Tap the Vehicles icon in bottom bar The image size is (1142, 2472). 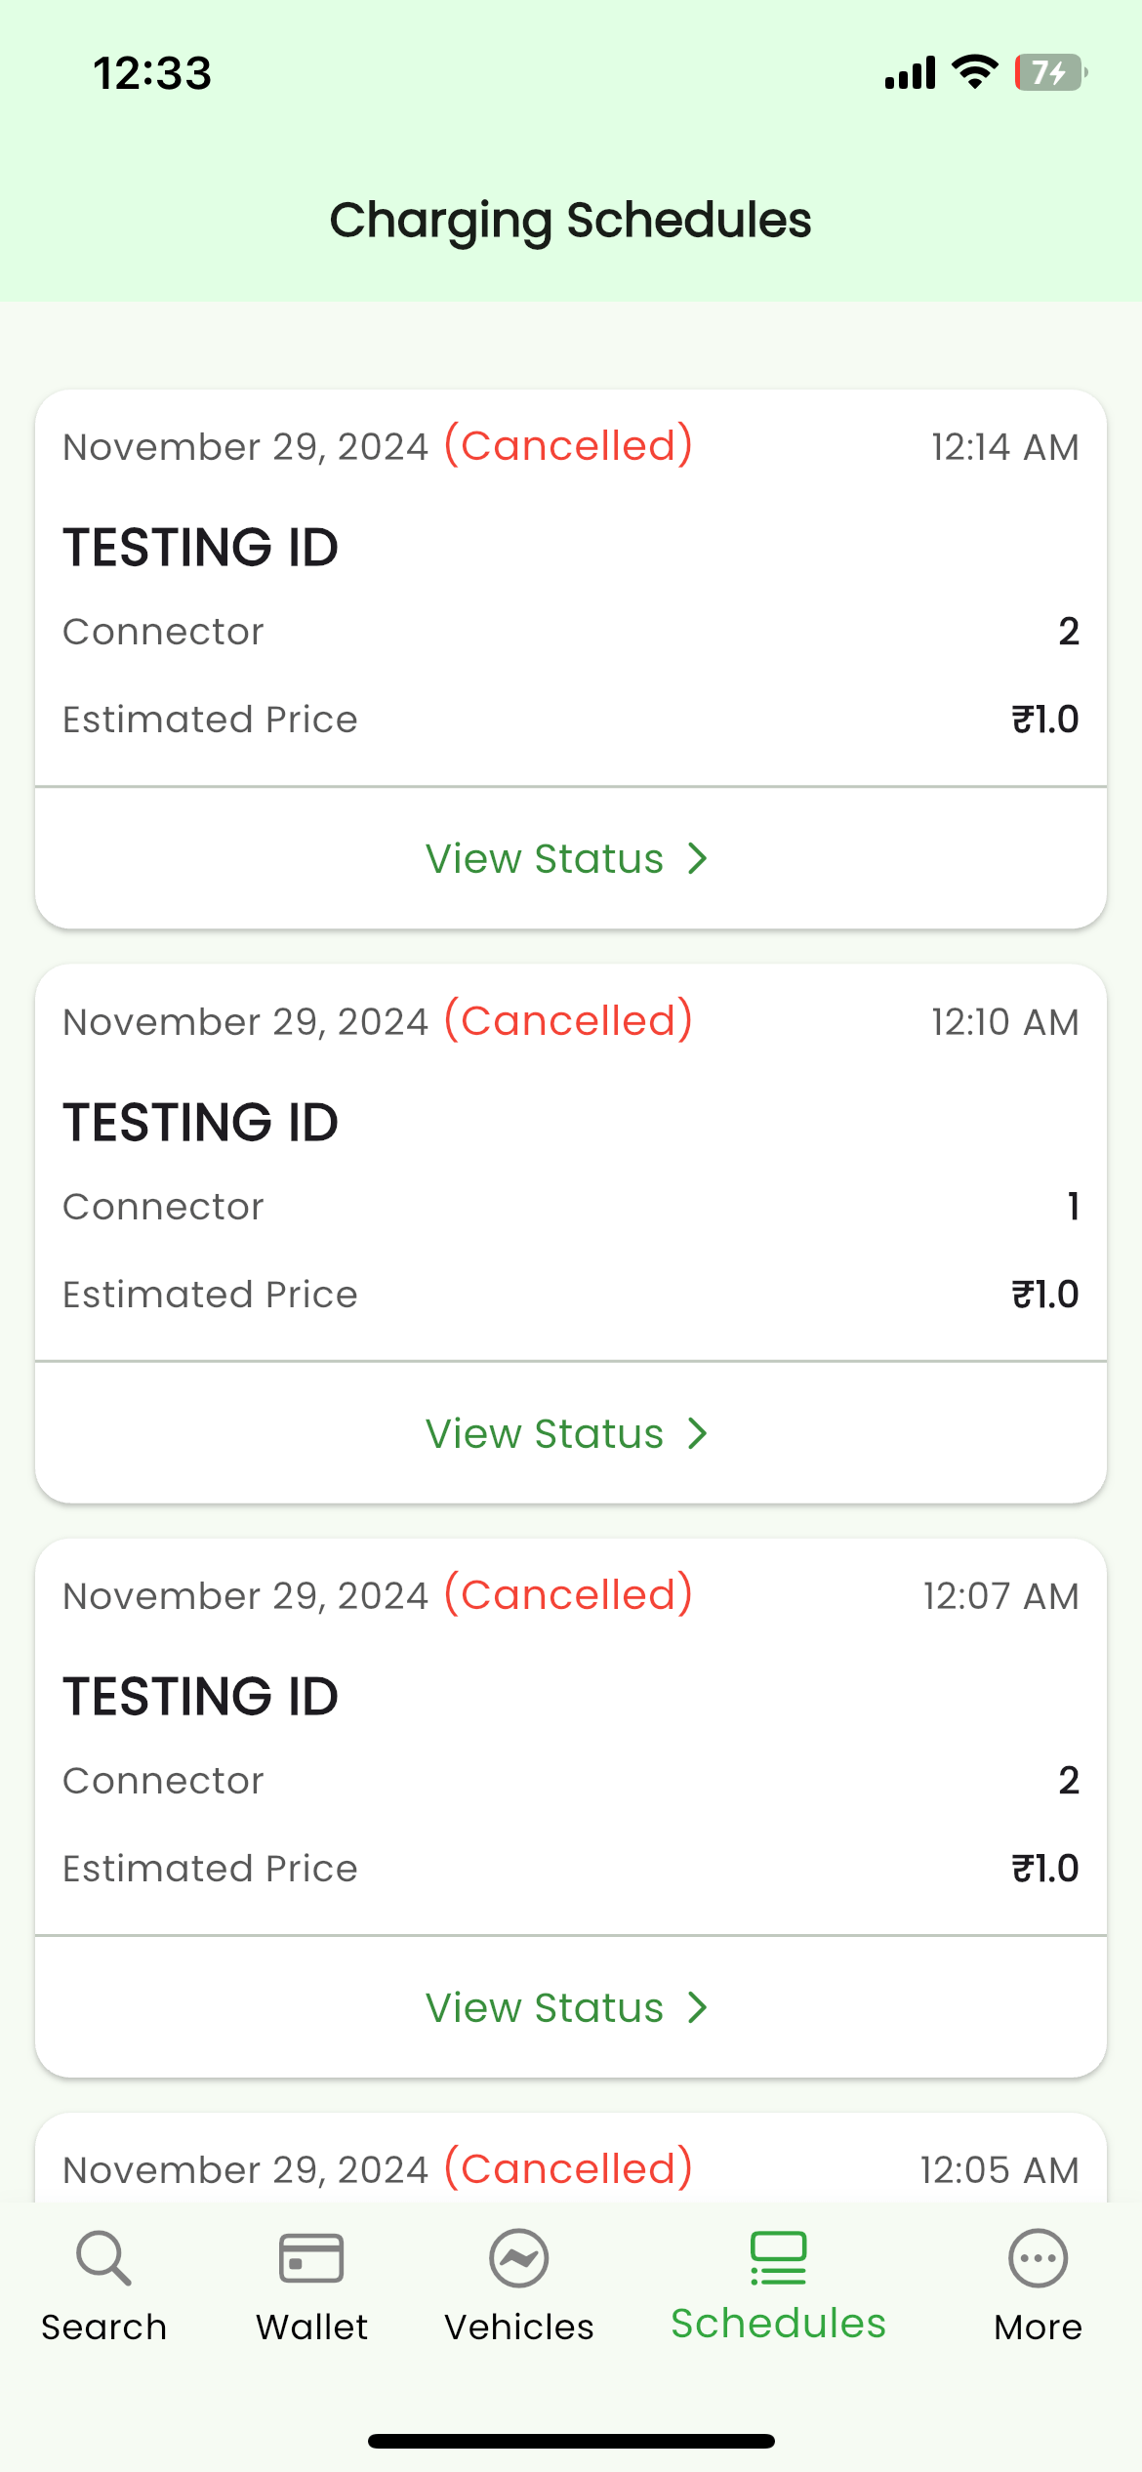519,2258
